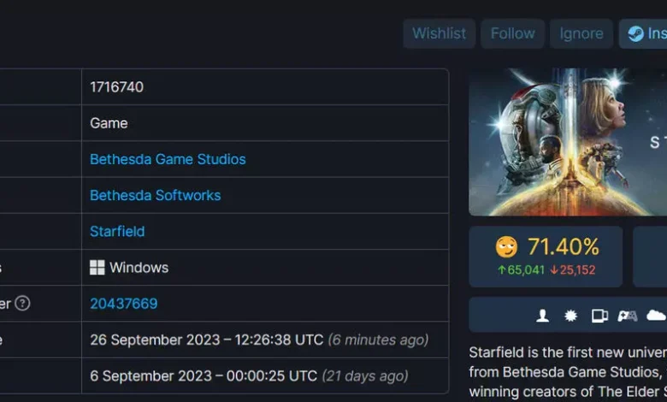
Task: Click the rating emoji face icon
Action: click(x=506, y=246)
